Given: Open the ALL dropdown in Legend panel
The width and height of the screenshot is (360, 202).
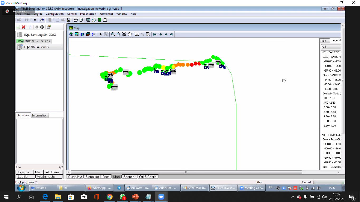Looking at the screenshot, I should point(331,47).
